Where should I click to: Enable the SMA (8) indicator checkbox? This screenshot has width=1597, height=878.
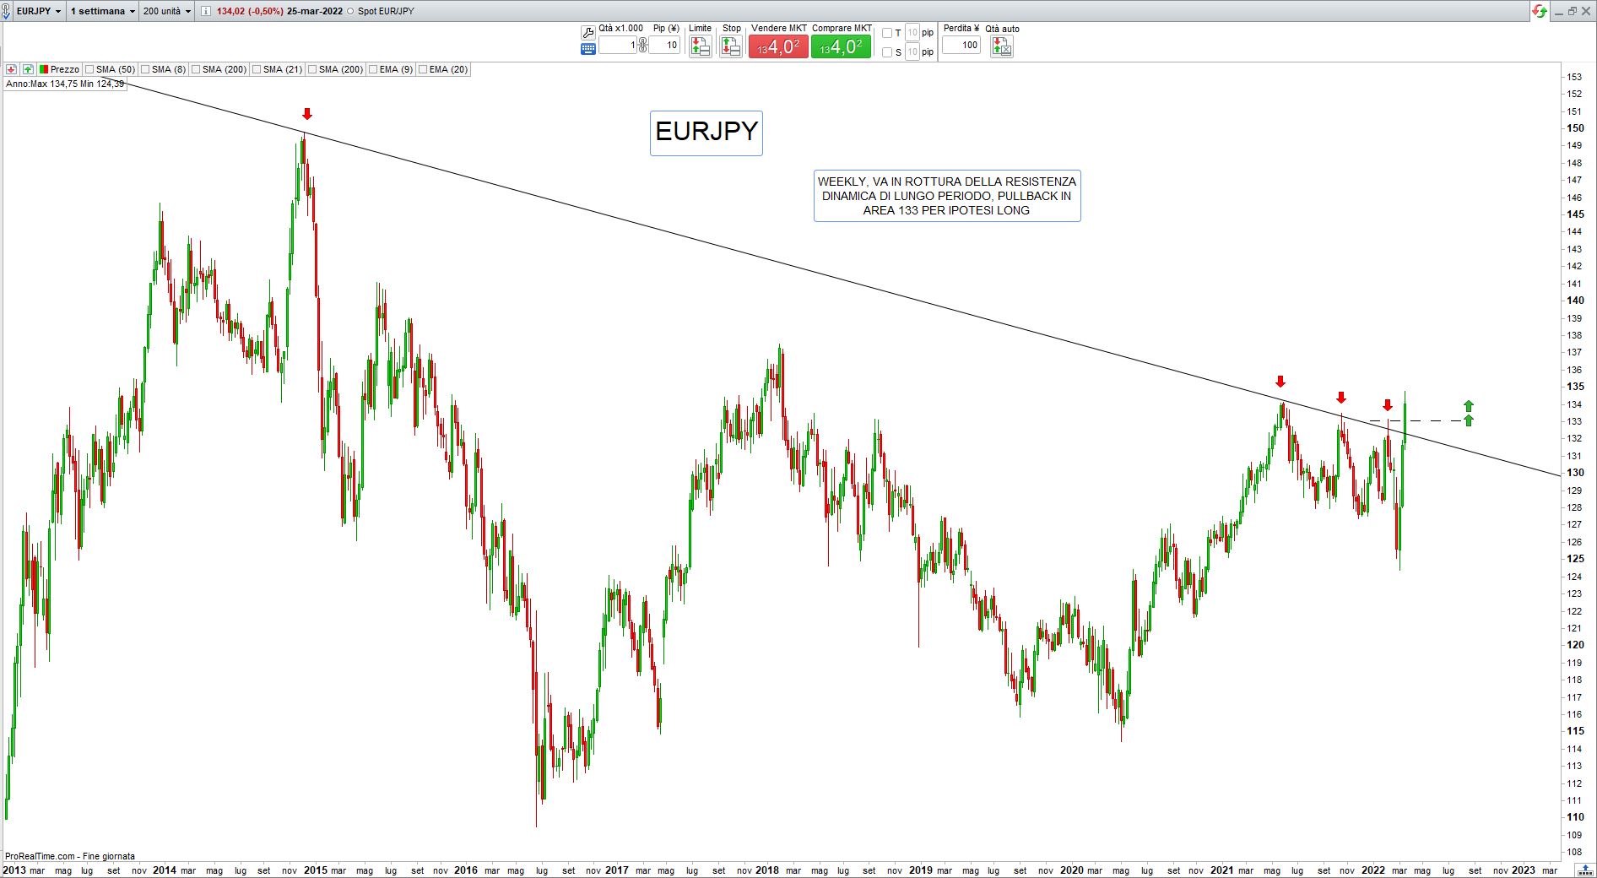[145, 69]
